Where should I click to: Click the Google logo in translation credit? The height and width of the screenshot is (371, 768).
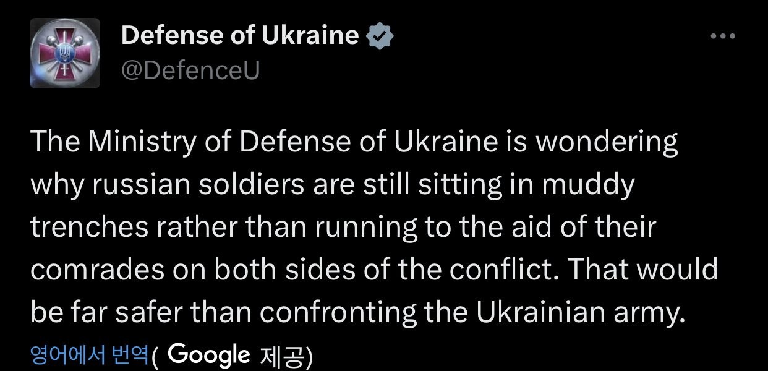point(208,355)
